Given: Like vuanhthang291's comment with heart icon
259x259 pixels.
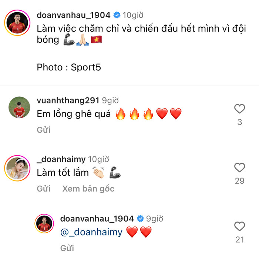Looking at the screenshot, I should [x=239, y=109].
